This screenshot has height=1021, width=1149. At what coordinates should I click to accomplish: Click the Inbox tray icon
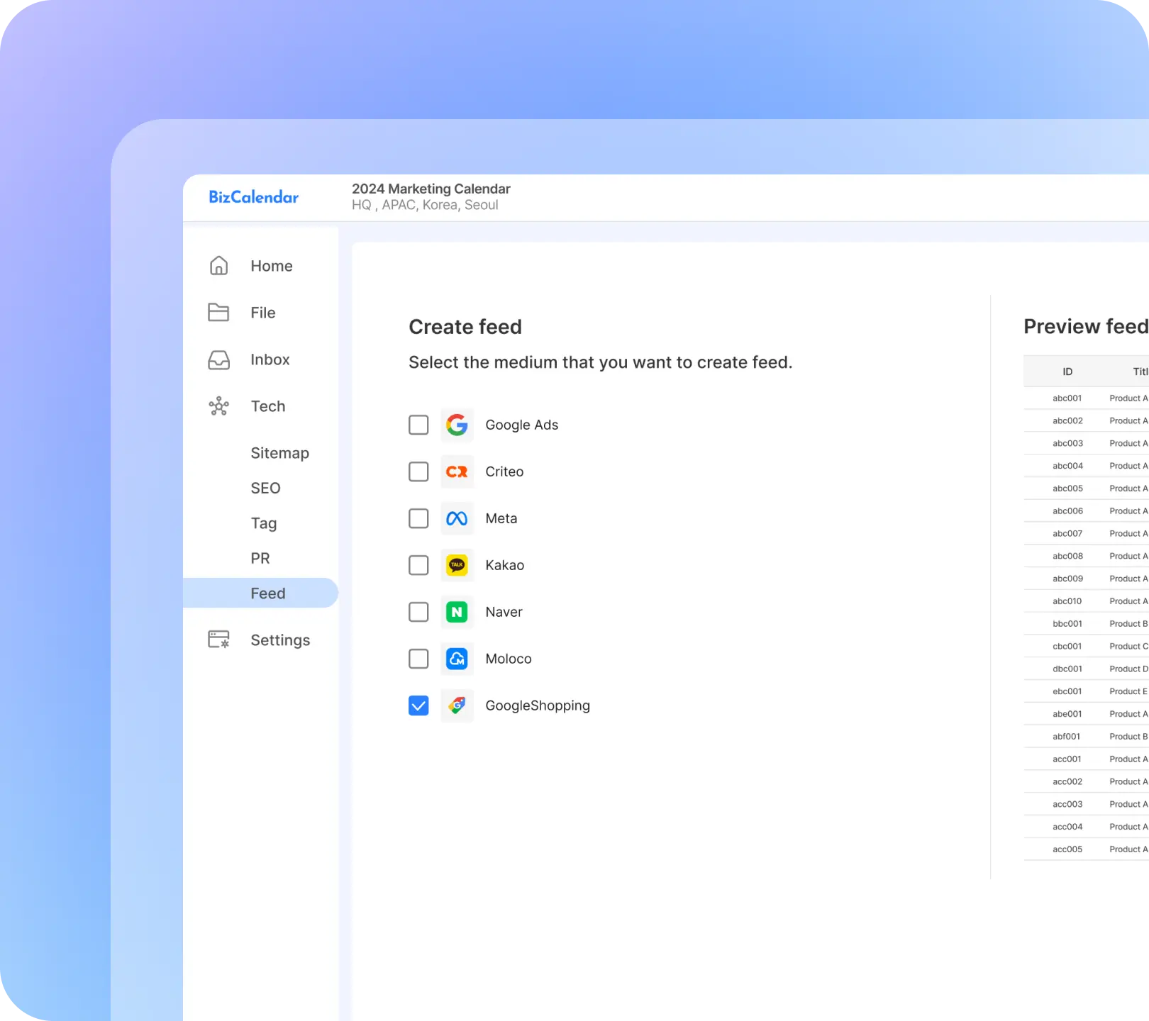218,359
